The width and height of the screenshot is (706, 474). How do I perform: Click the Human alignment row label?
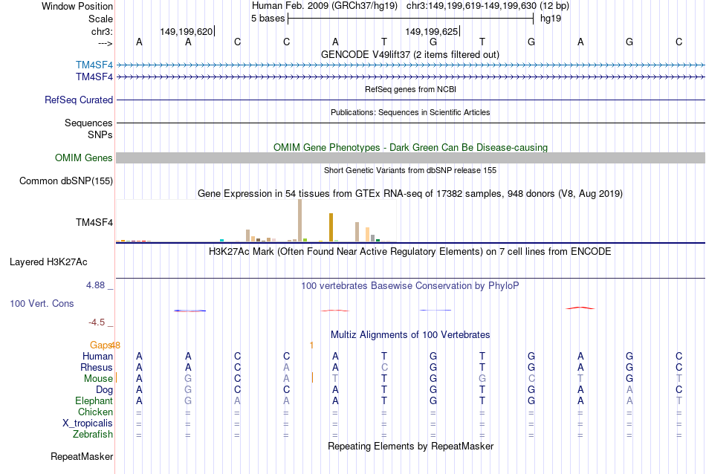click(x=97, y=356)
